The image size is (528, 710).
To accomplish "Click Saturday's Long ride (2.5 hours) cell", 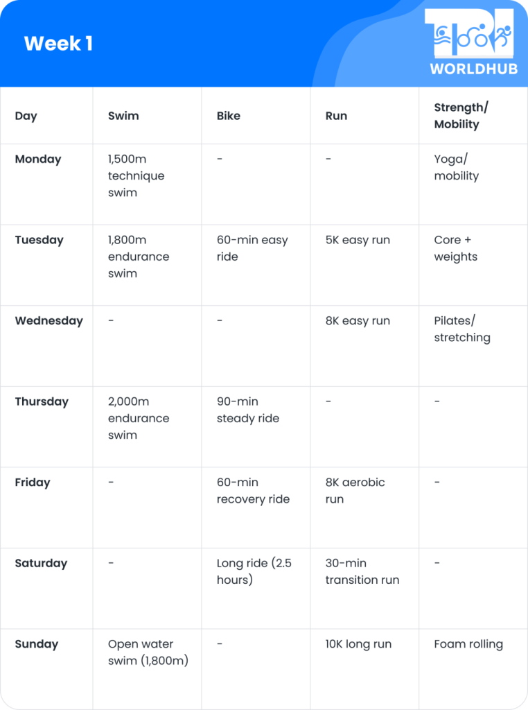I will coord(254,571).
